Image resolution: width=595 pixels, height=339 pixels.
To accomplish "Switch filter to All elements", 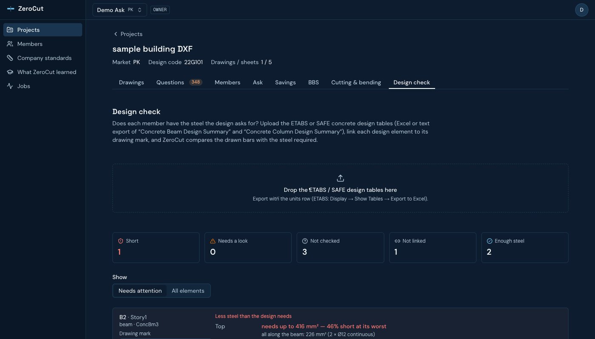I will 188,291.
